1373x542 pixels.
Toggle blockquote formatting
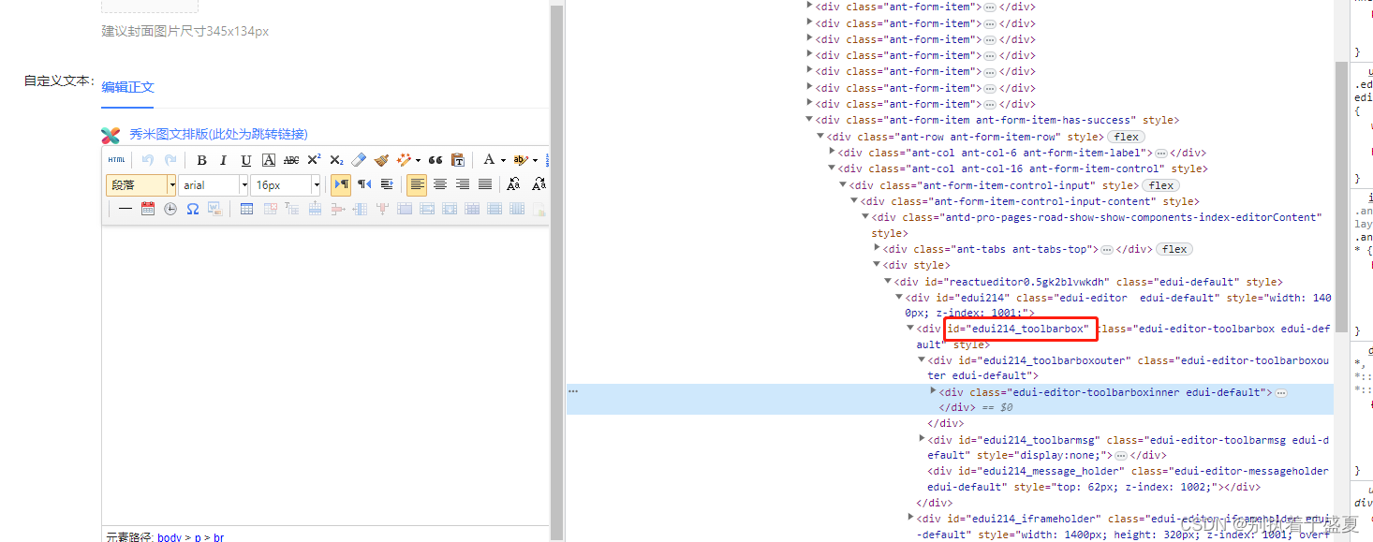tap(436, 159)
